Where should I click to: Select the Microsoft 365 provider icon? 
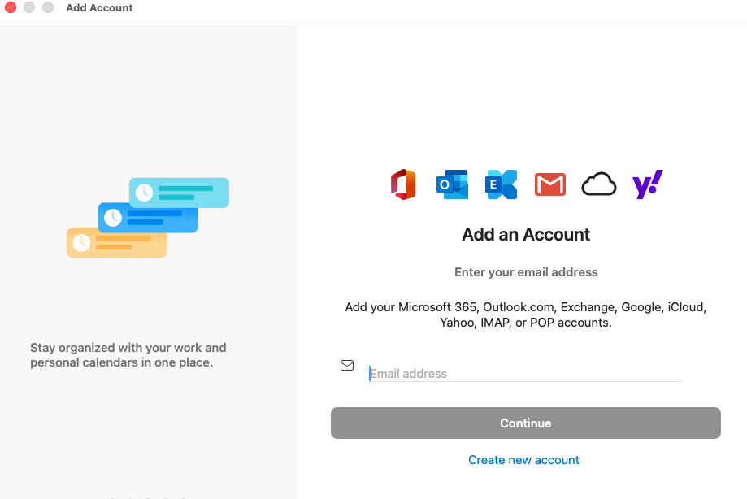[403, 184]
